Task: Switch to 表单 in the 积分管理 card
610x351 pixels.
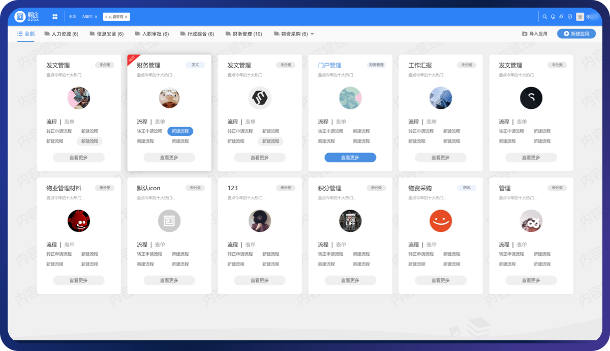Action: click(341, 245)
